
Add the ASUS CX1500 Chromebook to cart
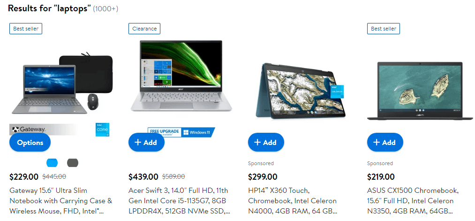click(x=385, y=143)
